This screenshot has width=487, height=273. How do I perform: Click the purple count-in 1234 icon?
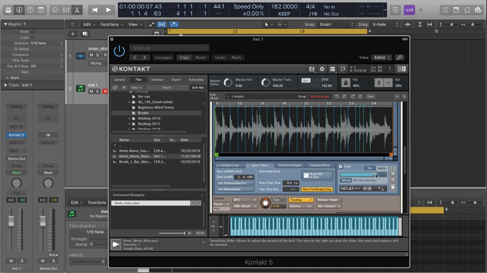click(x=409, y=10)
